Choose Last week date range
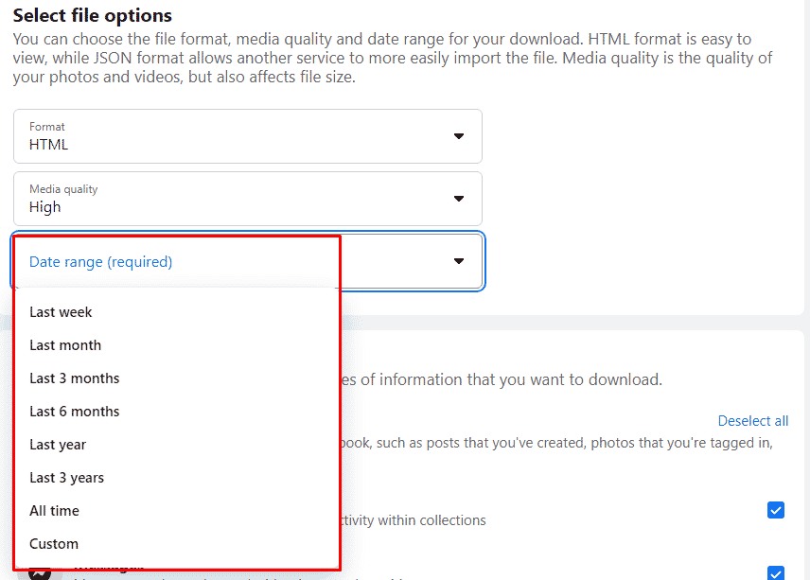The width and height of the screenshot is (810, 580). coord(176,312)
